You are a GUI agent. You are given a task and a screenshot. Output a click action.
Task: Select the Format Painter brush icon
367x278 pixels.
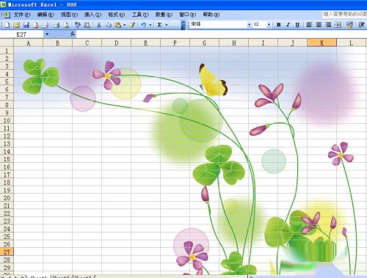coord(132,25)
